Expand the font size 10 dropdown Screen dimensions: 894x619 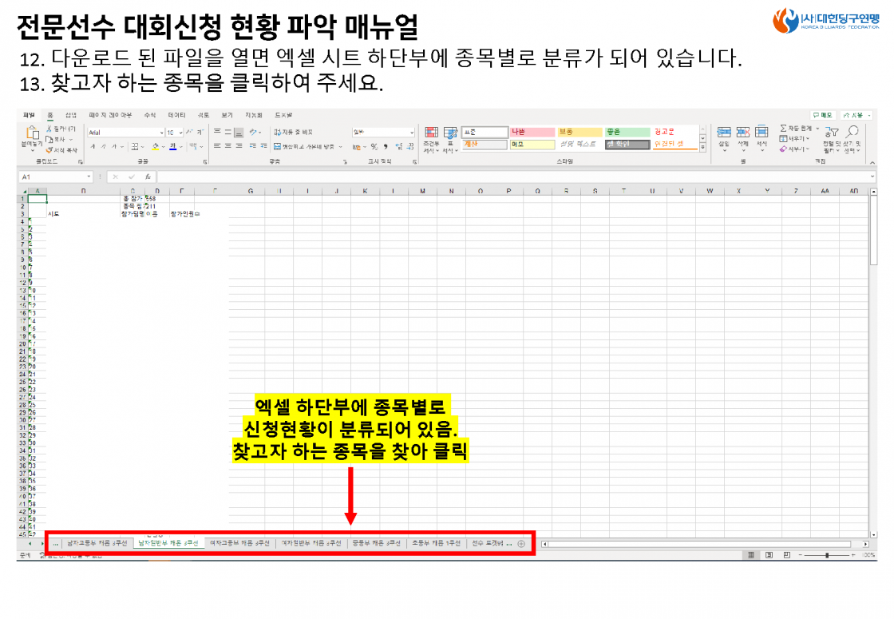tap(180, 133)
